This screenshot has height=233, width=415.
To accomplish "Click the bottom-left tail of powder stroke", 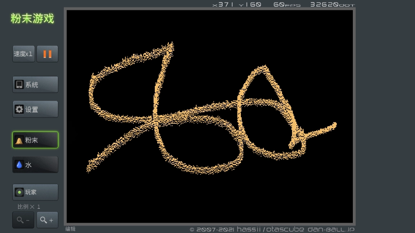I will coord(89,169).
